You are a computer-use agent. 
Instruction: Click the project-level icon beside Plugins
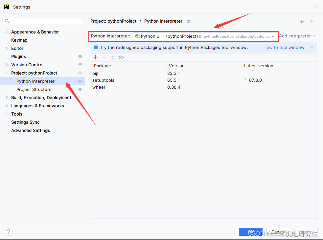pyautogui.click(x=80, y=56)
